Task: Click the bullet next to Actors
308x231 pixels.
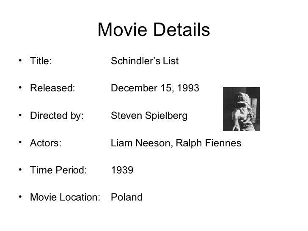Action: click(x=20, y=142)
